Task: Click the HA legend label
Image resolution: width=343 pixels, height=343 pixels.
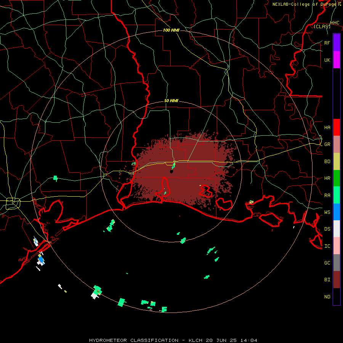Action: tap(327, 128)
